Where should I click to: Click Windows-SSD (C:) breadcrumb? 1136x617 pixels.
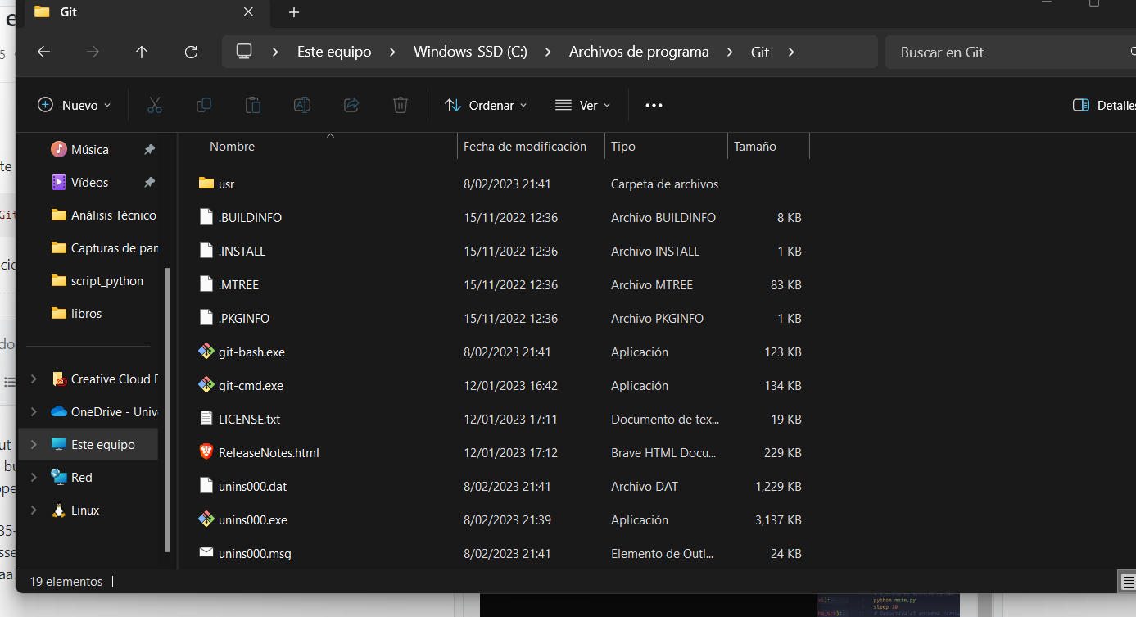[x=470, y=52]
